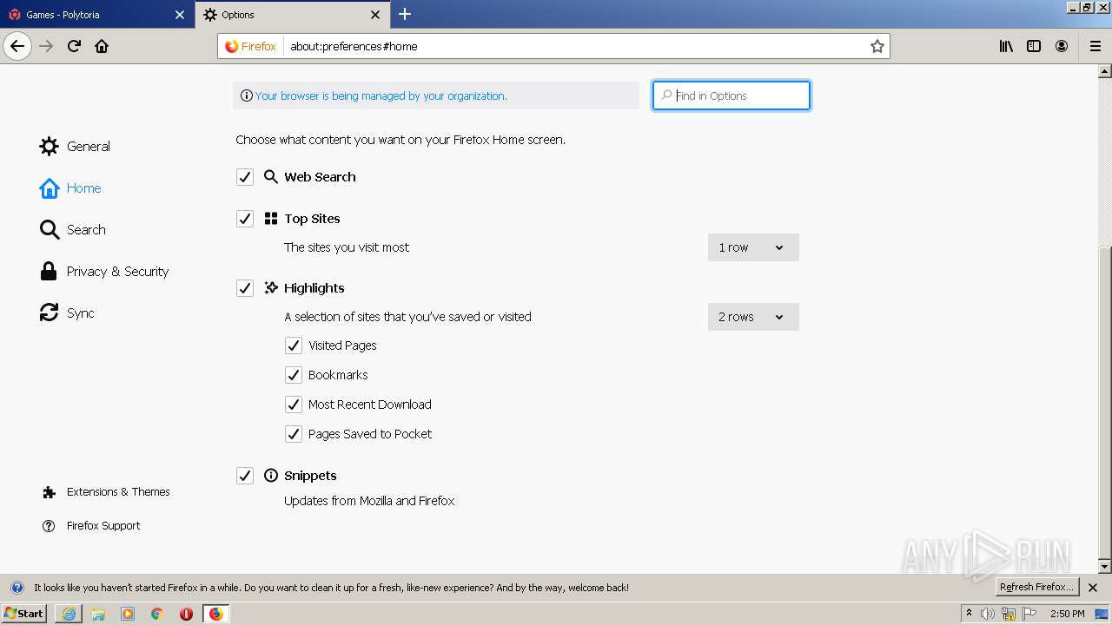
Task: Click 'Your browser is being managed' link
Action: [x=381, y=95]
